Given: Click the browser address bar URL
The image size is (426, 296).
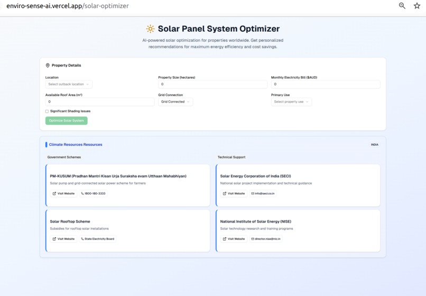Looking at the screenshot, I should click(x=68, y=6).
